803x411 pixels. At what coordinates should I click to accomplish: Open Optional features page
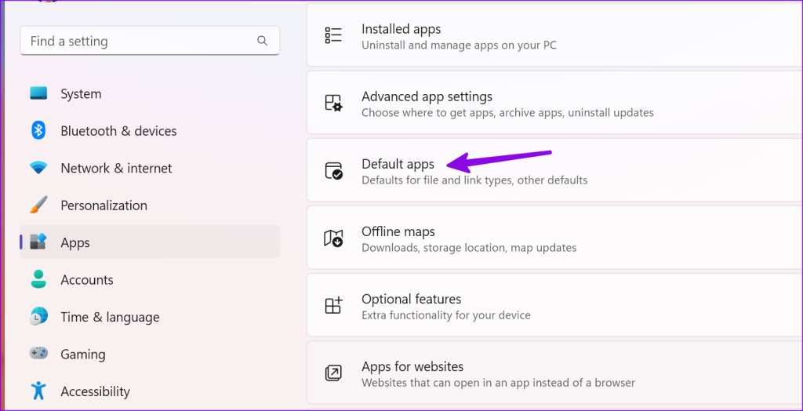[554, 305]
